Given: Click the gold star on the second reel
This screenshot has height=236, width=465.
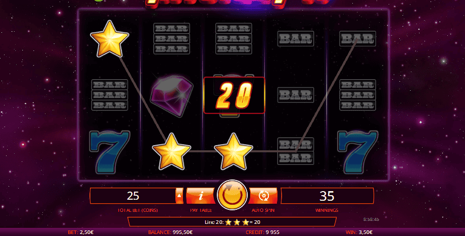Looking at the screenshot, I should click(x=171, y=151).
